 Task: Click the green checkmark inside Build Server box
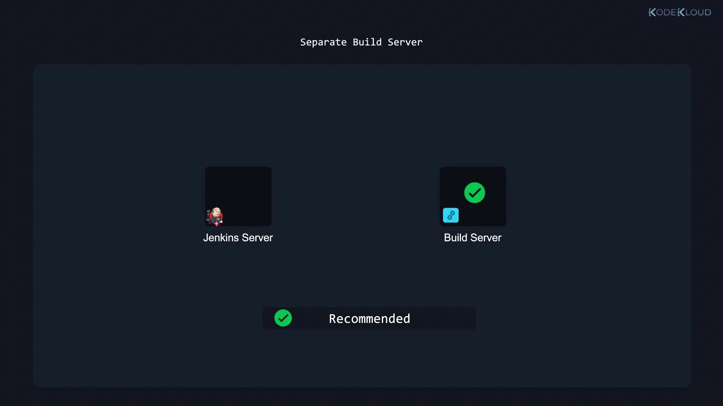point(474,193)
